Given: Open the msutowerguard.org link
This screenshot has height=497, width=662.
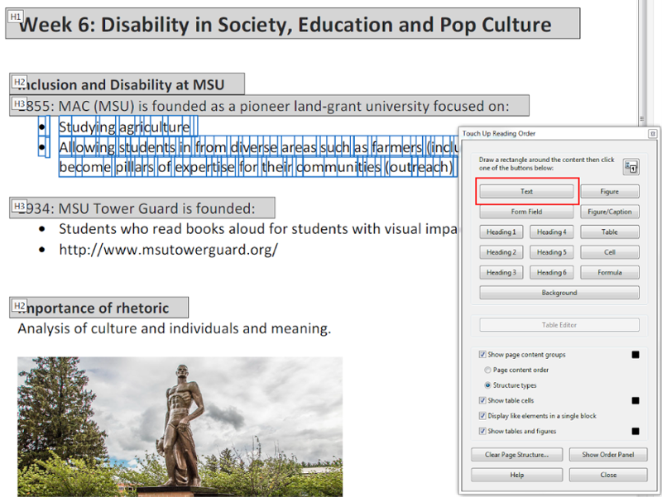Looking at the screenshot, I should pos(169,250).
